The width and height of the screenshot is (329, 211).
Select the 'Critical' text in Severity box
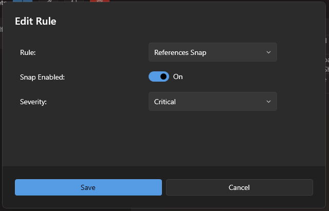pos(165,102)
